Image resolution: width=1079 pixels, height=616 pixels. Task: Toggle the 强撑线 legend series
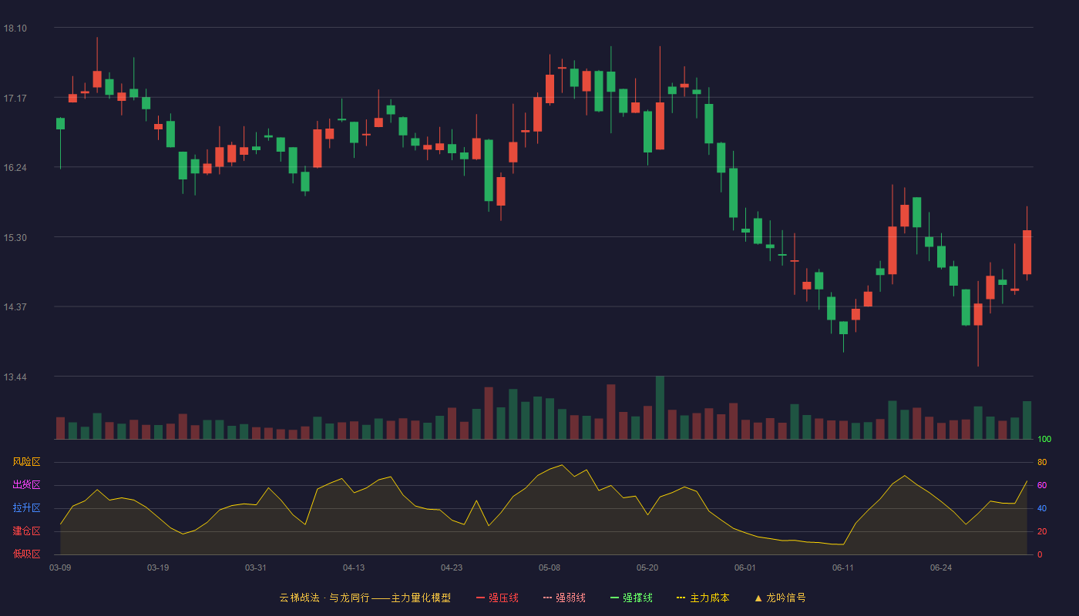coord(631,598)
